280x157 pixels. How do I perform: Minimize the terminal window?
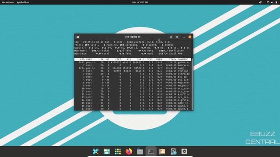(x=184, y=37)
